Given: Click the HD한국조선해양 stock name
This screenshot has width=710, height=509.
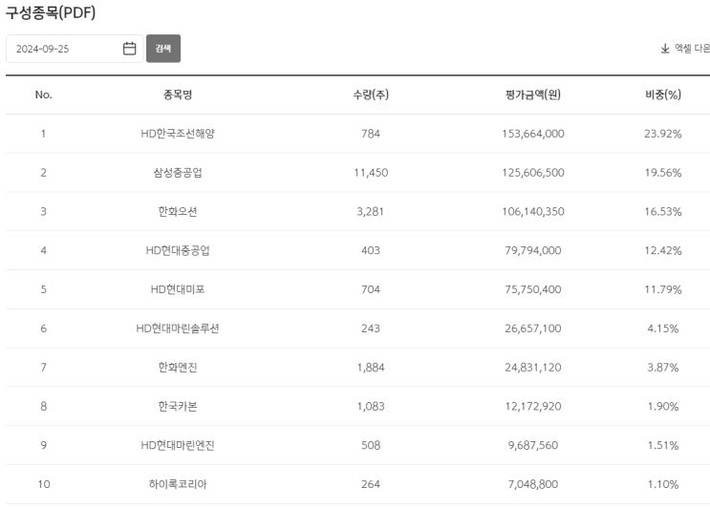Looking at the screenshot, I should point(178,134).
